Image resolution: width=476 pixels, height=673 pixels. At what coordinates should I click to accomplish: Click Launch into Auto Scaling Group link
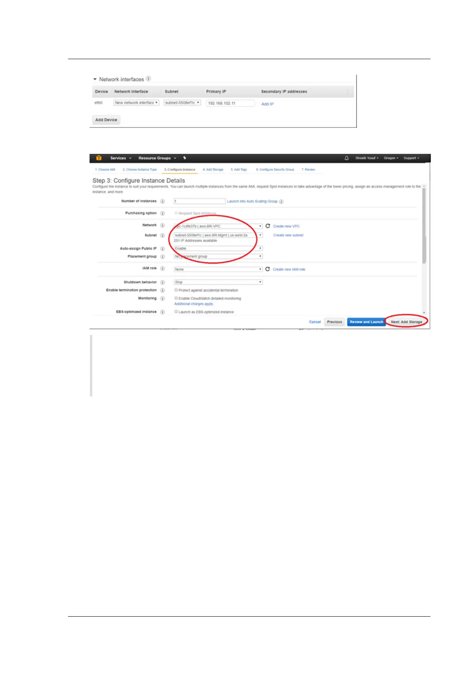(252, 201)
